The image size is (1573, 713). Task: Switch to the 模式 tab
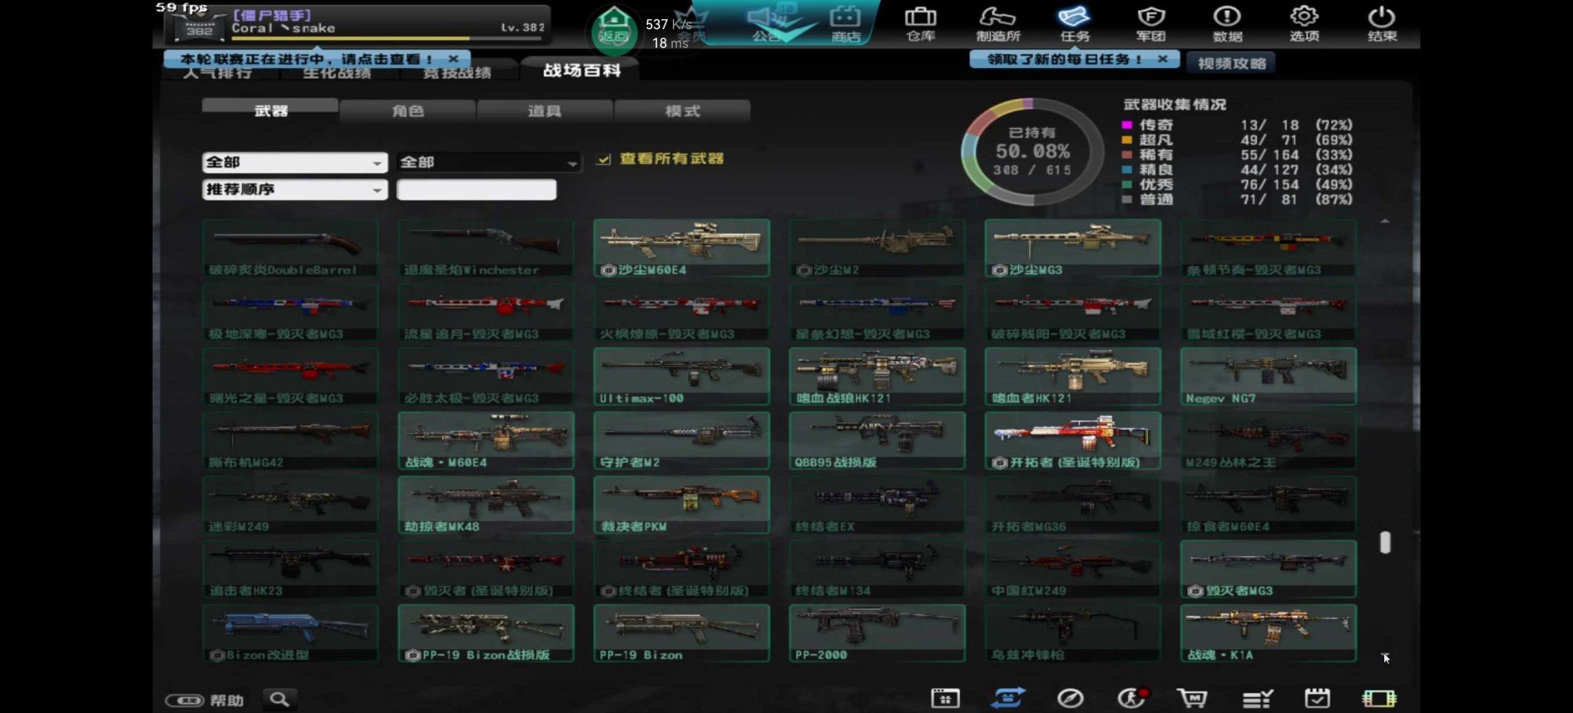(x=682, y=111)
